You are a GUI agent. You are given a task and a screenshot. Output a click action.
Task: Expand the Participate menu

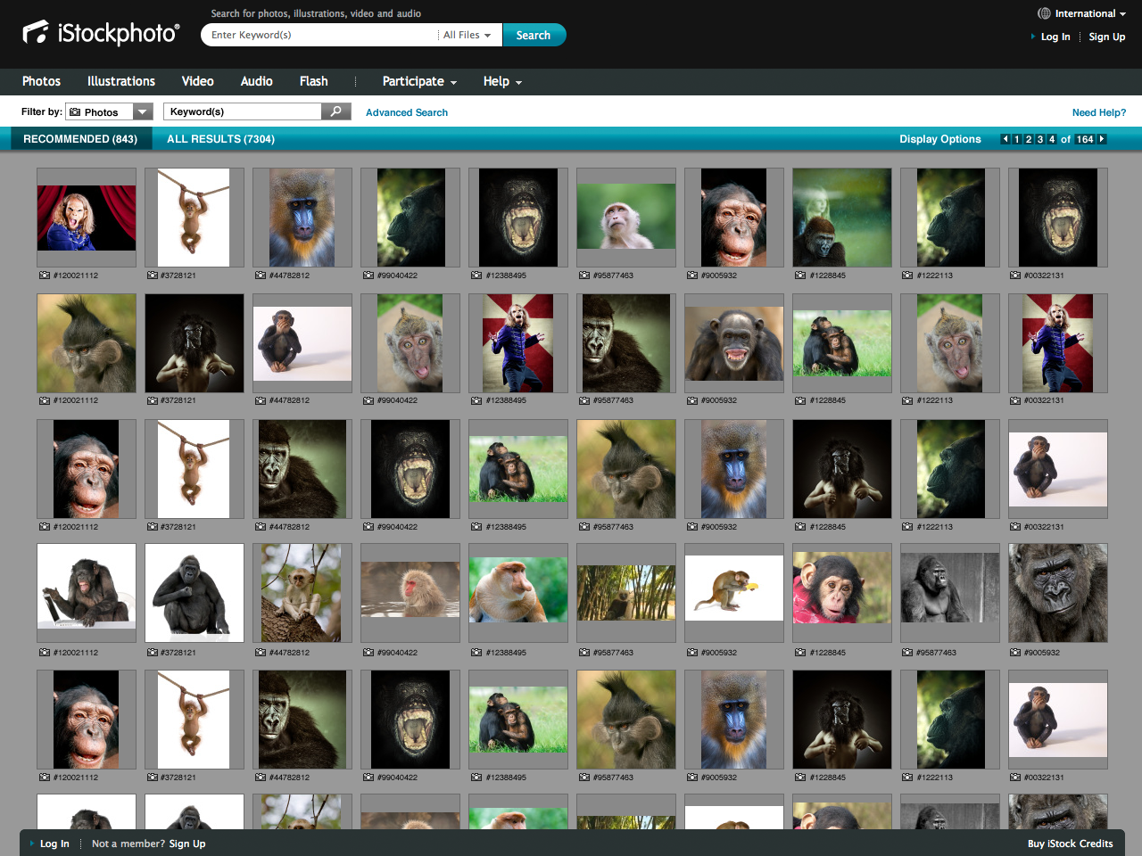(x=419, y=81)
